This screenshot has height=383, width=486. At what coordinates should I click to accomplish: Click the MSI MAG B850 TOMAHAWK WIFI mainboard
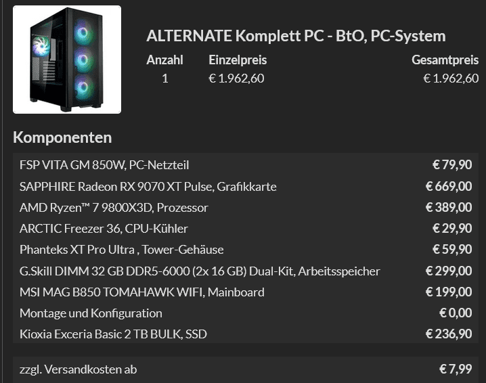pos(141,292)
